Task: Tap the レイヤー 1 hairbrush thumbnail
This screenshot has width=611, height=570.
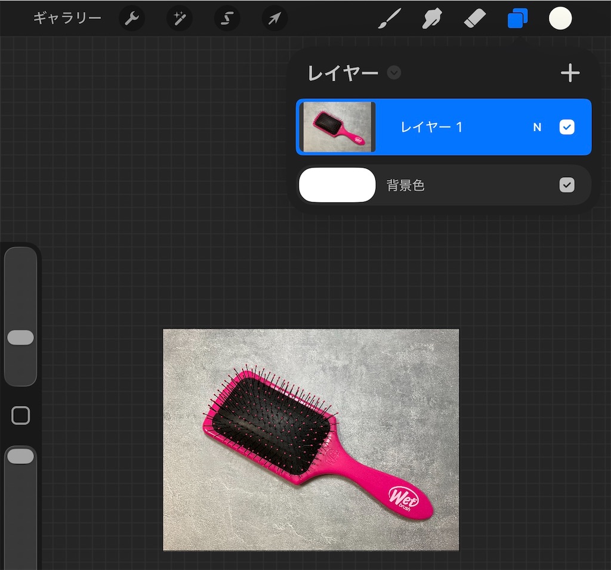Action: pyautogui.click(x=338, y=127)
